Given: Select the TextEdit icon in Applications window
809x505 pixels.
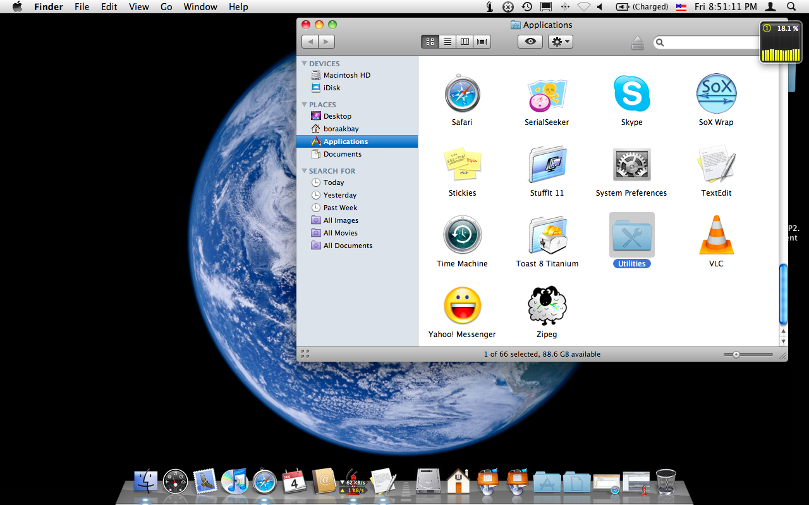Looking at the screenshot, I should coord(716,165).
